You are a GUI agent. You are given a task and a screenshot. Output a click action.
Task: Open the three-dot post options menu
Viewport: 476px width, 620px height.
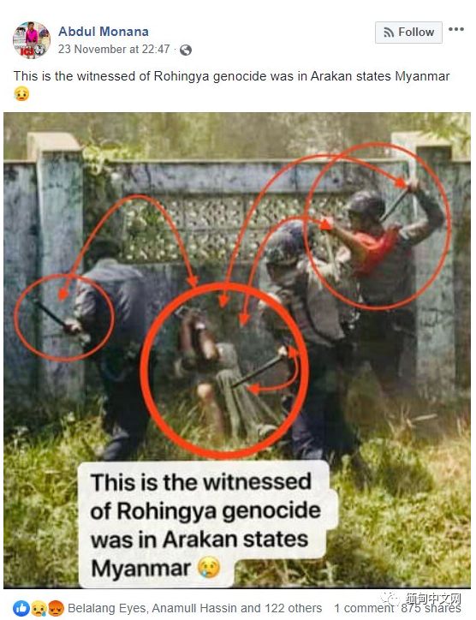click(x=455, y=29)
